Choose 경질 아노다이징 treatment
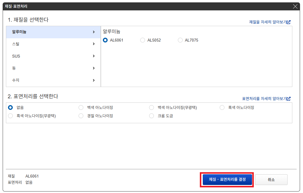 tap(81, 116)
